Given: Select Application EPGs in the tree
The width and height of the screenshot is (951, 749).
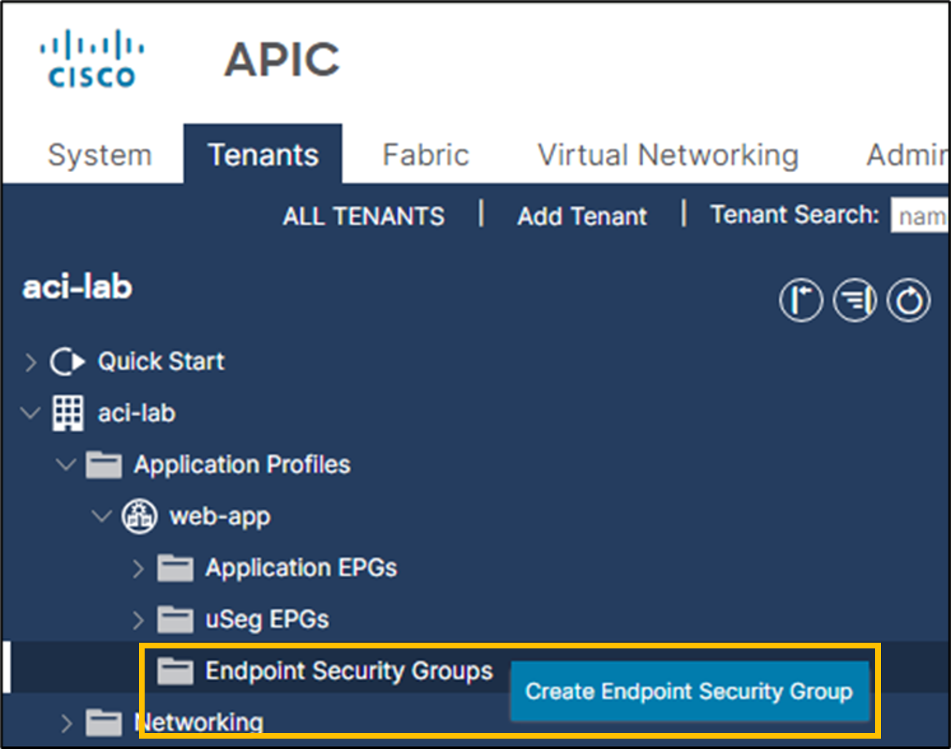Looking at the screenshot, I should [x=301, y=568].
